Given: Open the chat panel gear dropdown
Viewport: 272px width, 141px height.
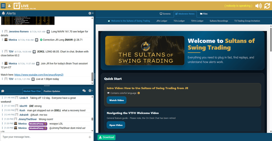Looking at the screenshot, I should click(91, 91).
